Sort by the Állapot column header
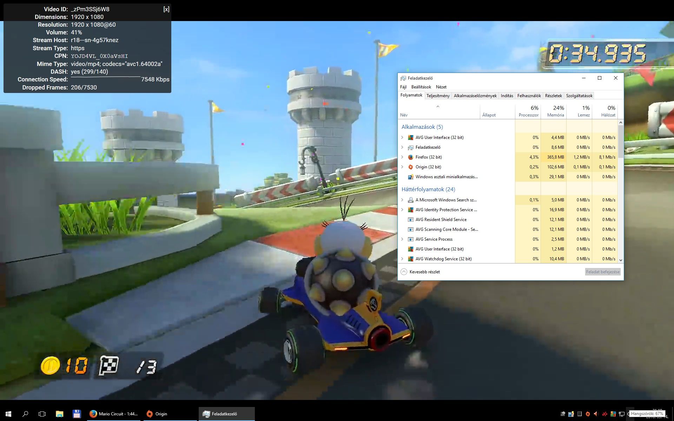This screenshot has height=421, width=674. point(497,111)
